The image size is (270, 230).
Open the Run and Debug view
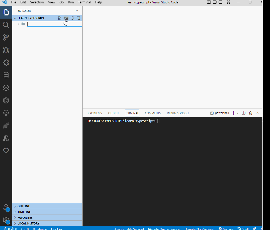point(6,50)
